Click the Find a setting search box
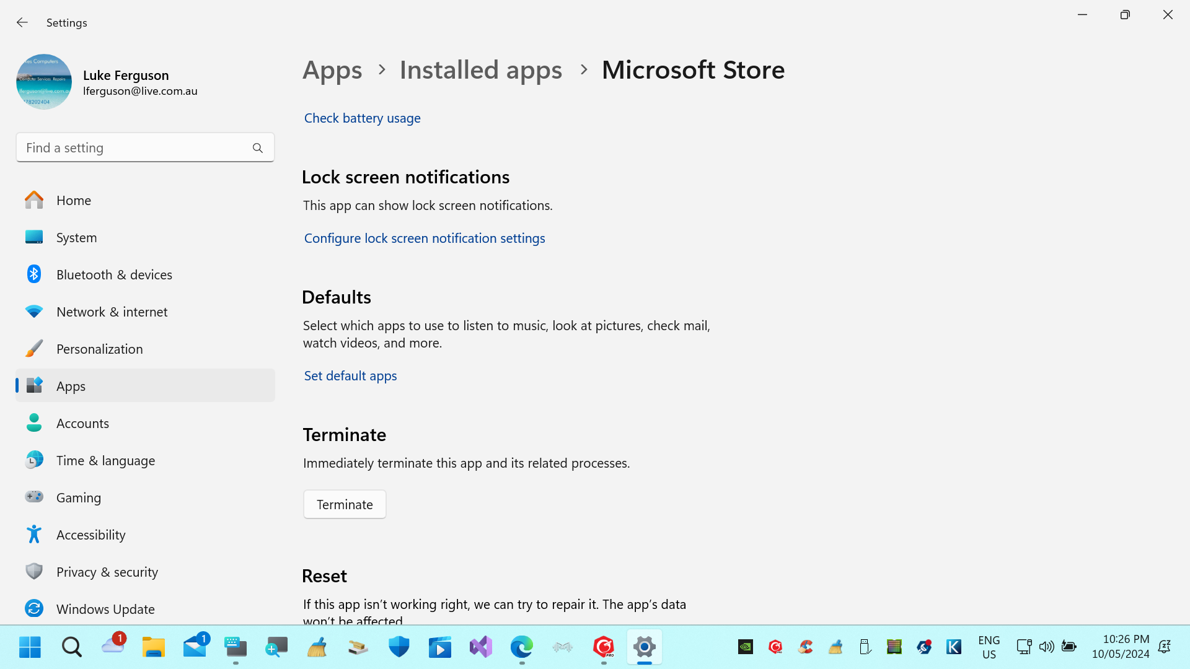The width and height of the screenshot is (1190, 669). [x=145, y=147]
